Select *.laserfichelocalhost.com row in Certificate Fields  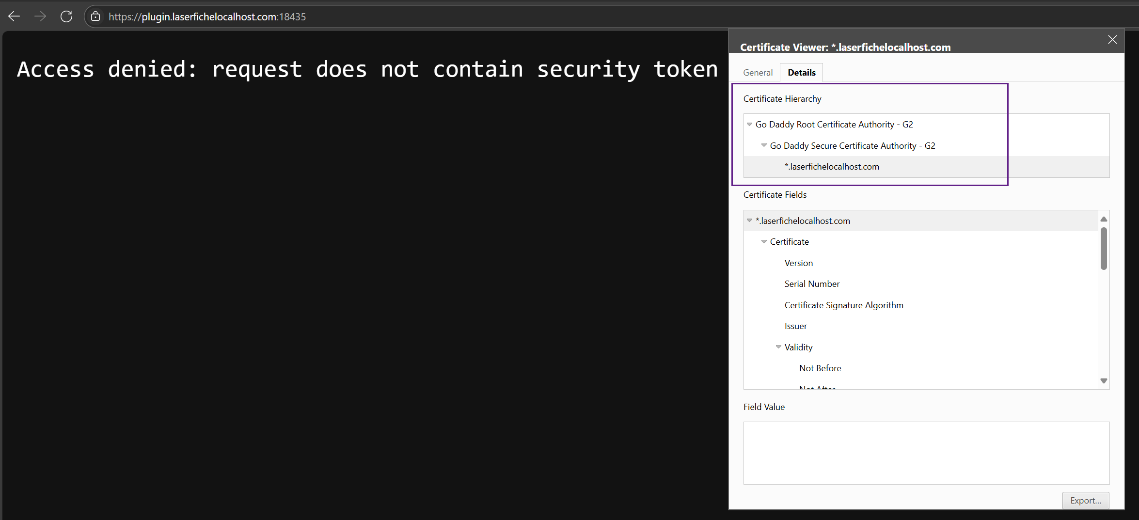pyautogui.click(x=921, y=221)
